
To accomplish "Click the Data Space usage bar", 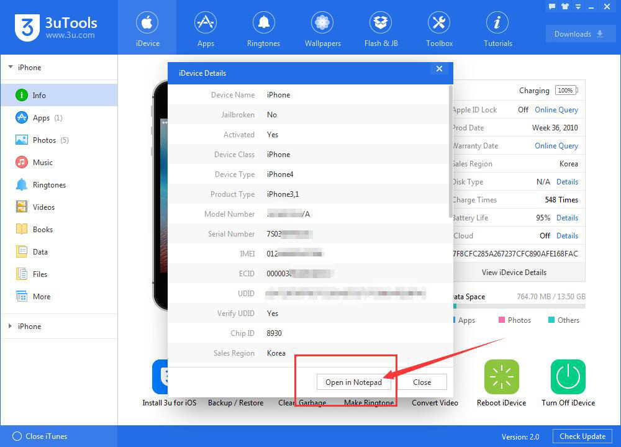I will click(x=519, y=306).
